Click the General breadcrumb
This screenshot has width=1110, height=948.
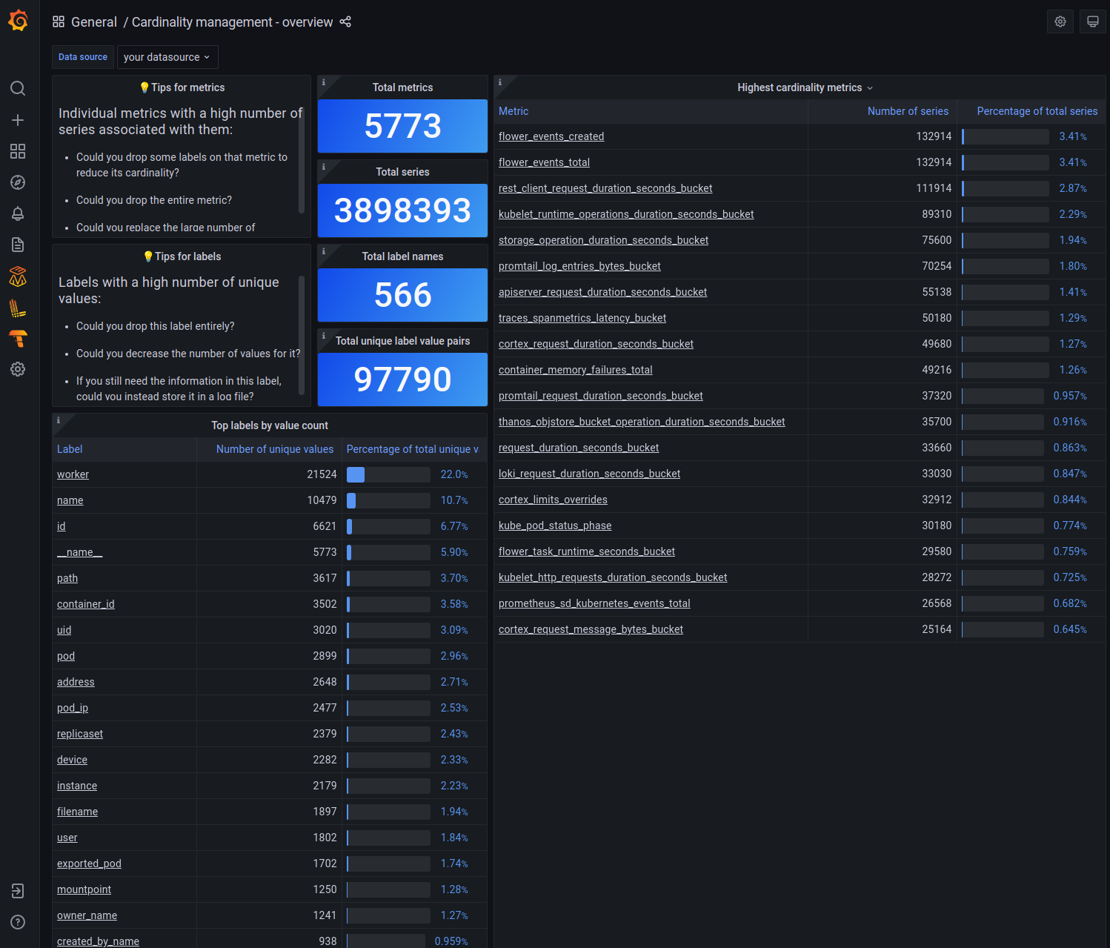point(94,22)
